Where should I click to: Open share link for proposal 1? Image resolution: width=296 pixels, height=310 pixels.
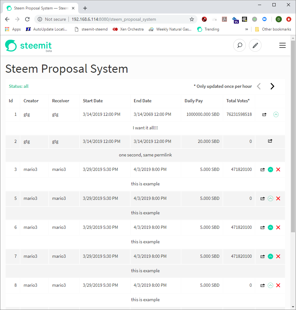[264, 115]
